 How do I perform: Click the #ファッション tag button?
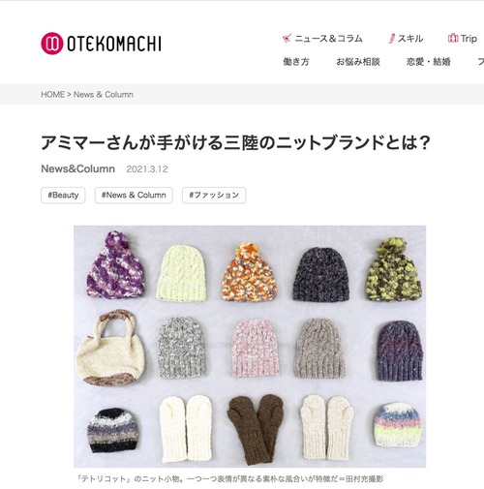[214, 195]
